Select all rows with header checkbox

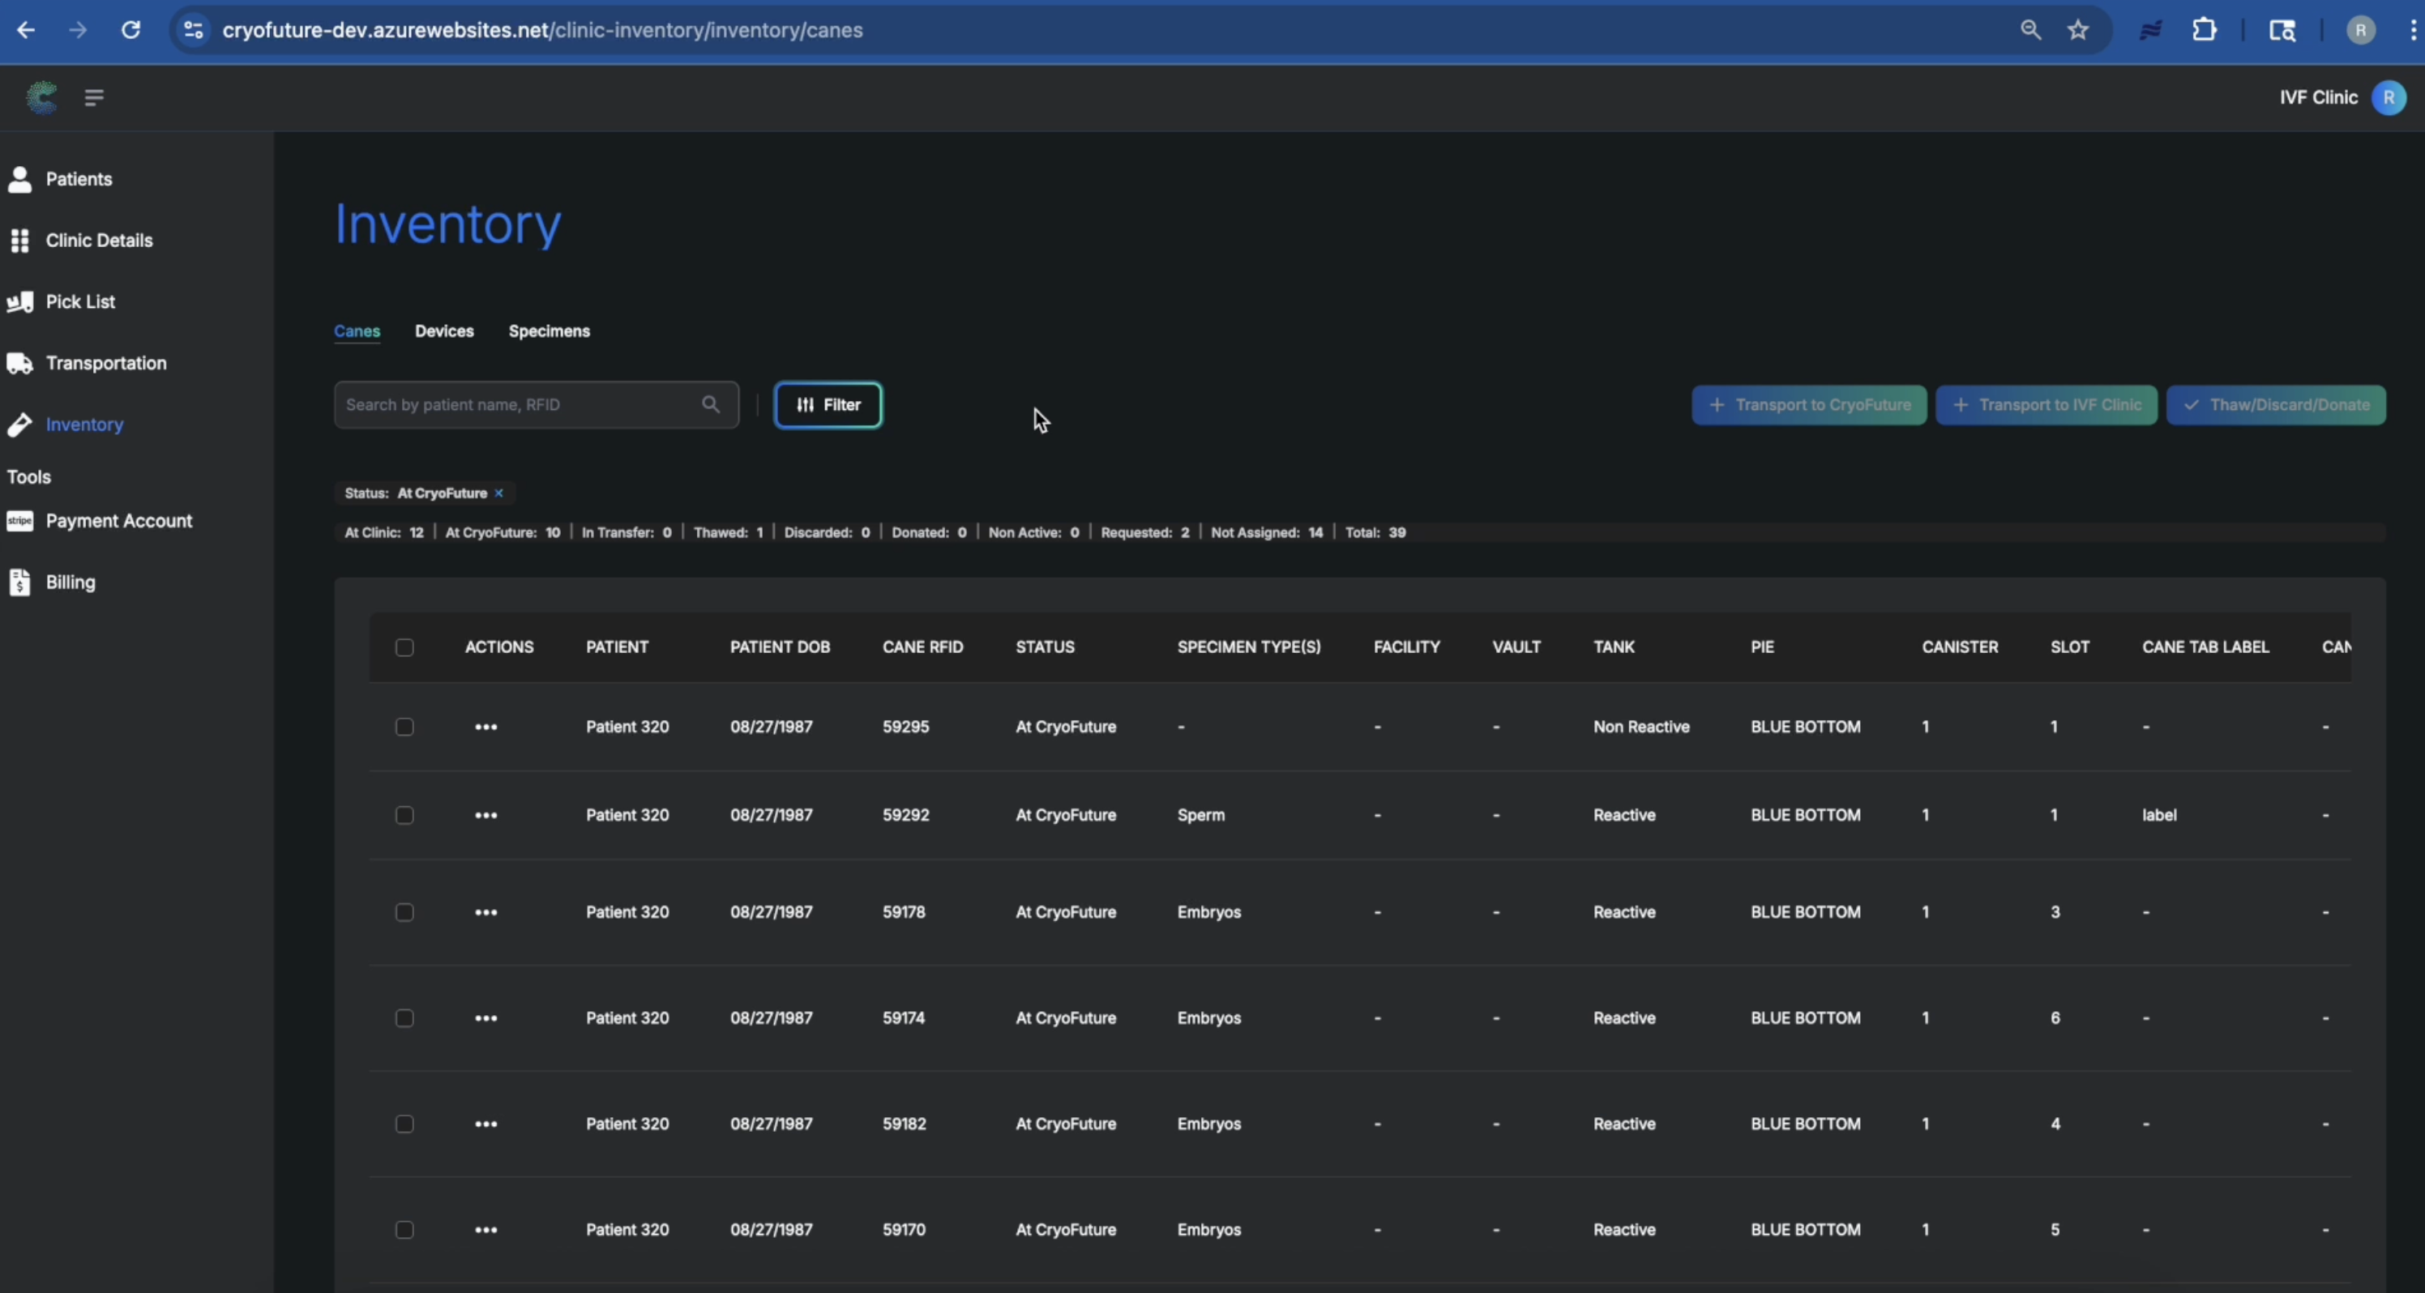coord(404,647)
